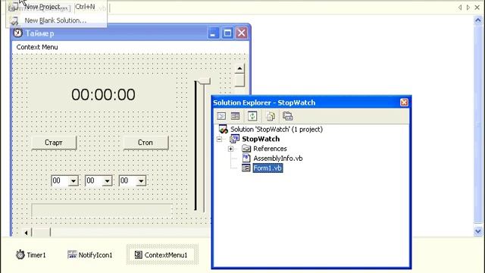Select highlighted Form1.vb file name
The image size is (485, 273).
268,168
